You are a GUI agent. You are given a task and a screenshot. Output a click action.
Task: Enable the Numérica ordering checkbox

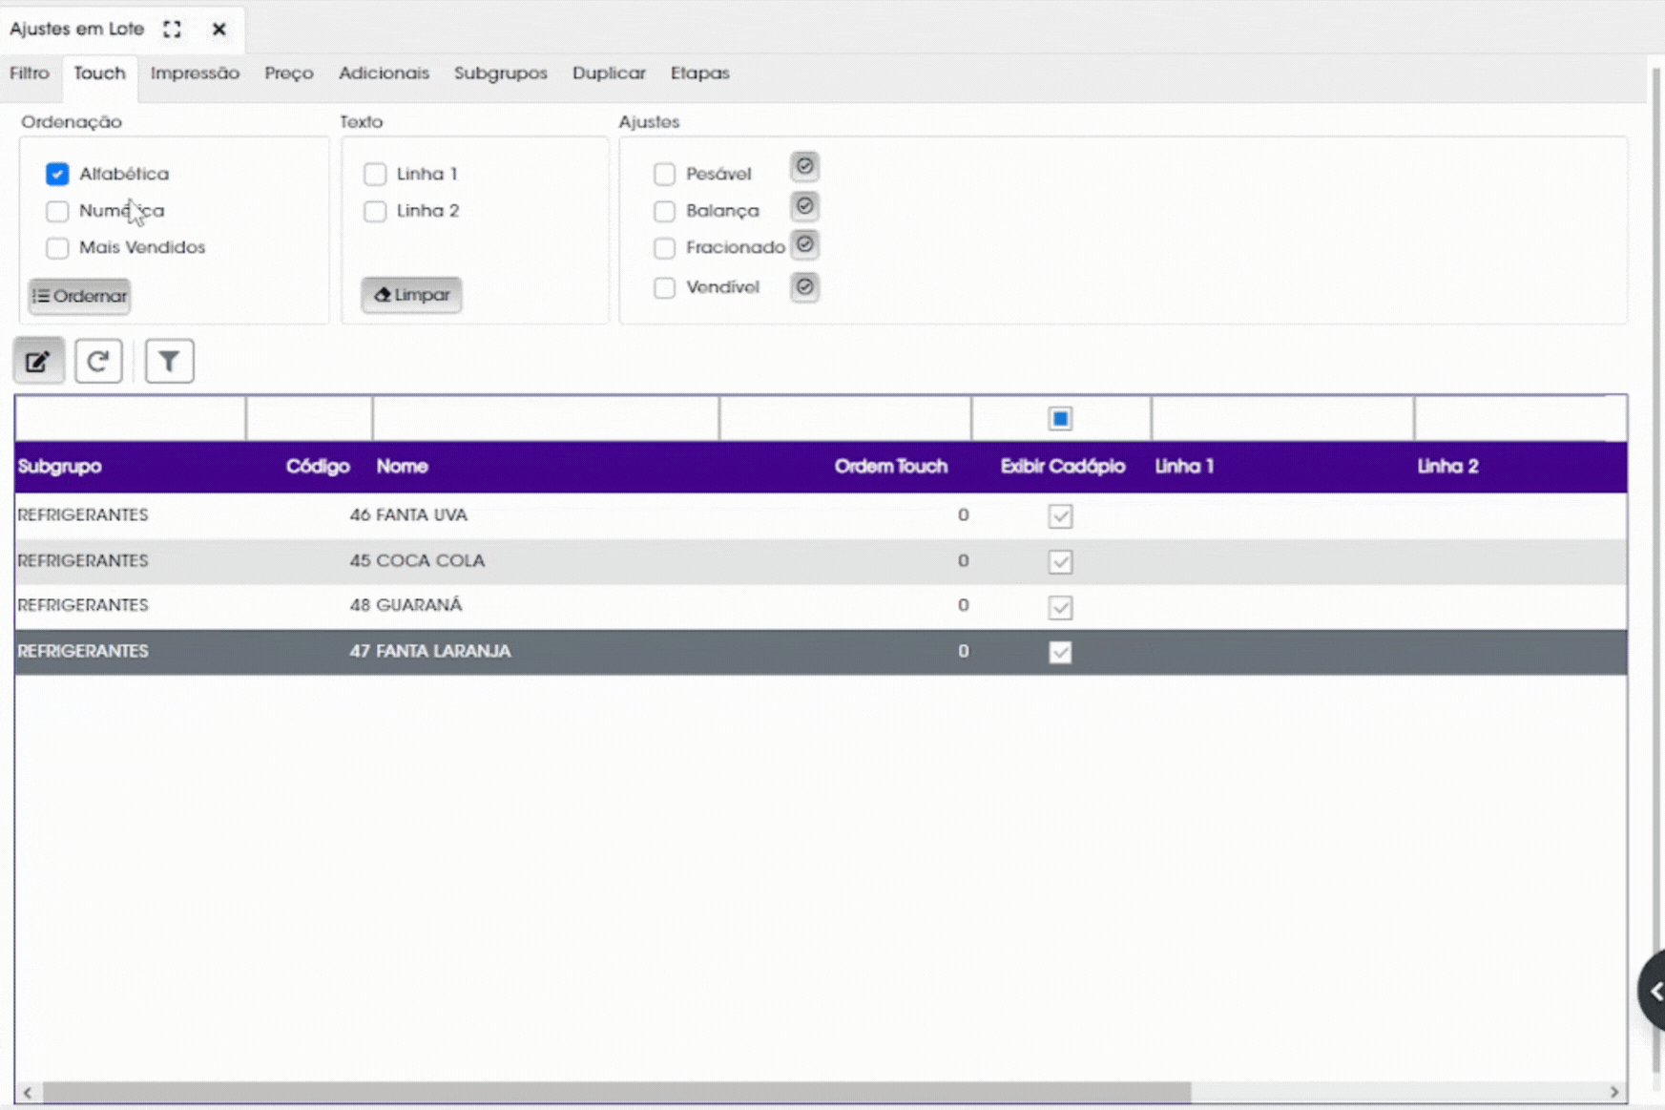pyautogui.click(x=57, y=211)
